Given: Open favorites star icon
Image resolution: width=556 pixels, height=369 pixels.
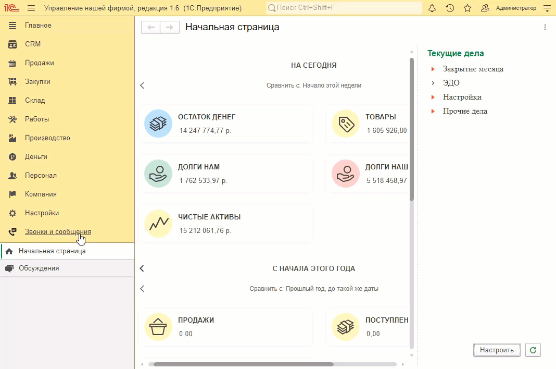Looking at the screenshot, I should [467, 8].
